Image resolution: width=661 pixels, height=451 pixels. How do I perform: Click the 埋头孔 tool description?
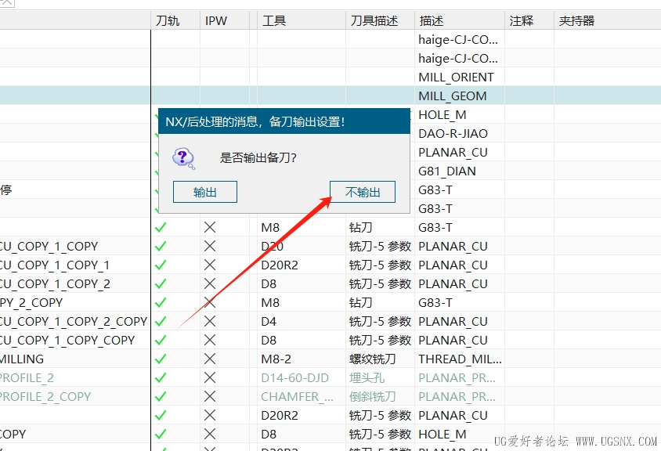[x=367, y=377]
